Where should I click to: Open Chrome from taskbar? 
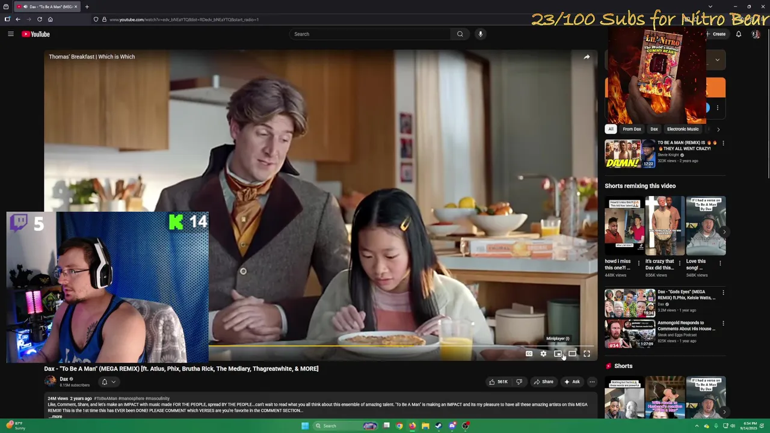tap(399, 426)
